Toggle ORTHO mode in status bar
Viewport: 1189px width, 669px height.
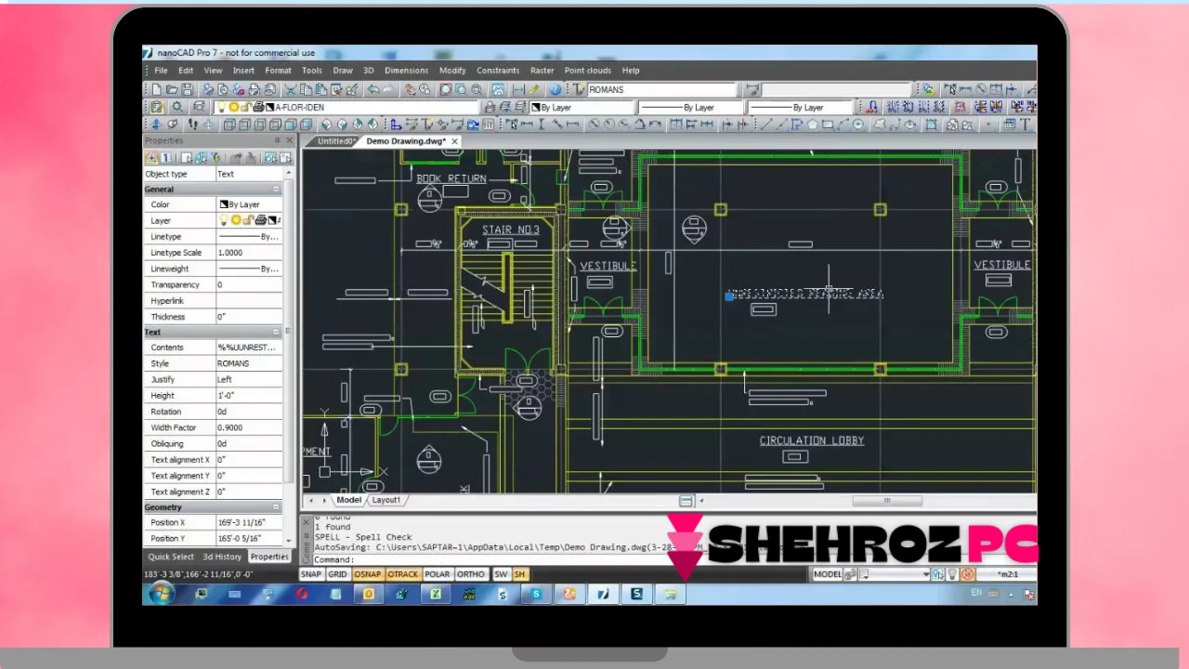point(471,574)
